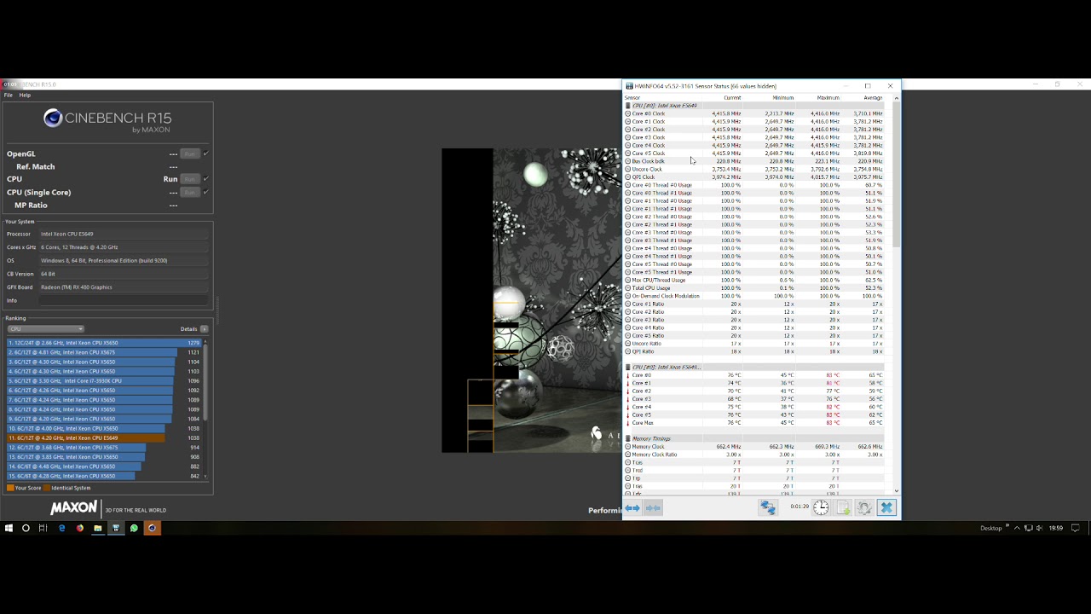Click the Your Score legend swatch
This screenshot has height=614, width=1091.
pos(10,488)
